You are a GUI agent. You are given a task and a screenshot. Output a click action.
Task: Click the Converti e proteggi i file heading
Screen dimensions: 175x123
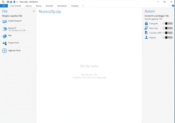point(157,16)
